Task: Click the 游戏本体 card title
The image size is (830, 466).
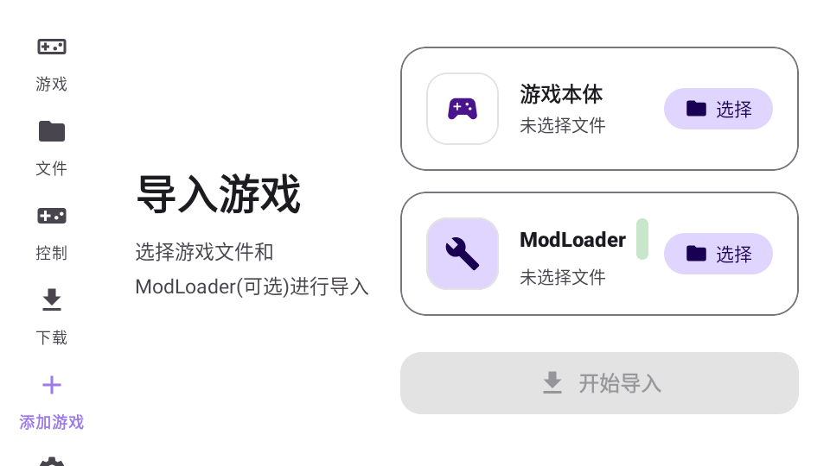Action: coord(561,95)
